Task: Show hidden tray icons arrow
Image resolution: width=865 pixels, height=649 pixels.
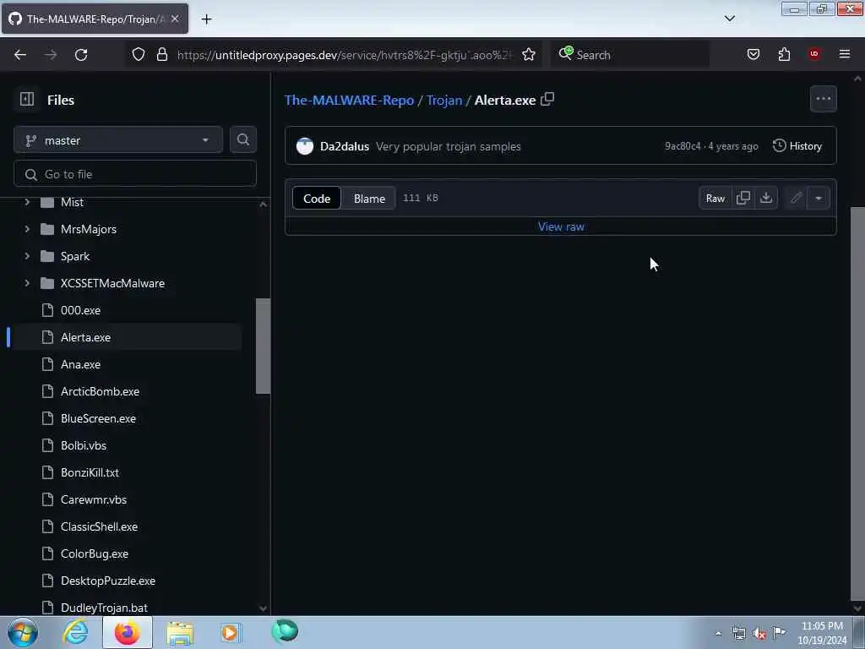Action: click(718, 634)
